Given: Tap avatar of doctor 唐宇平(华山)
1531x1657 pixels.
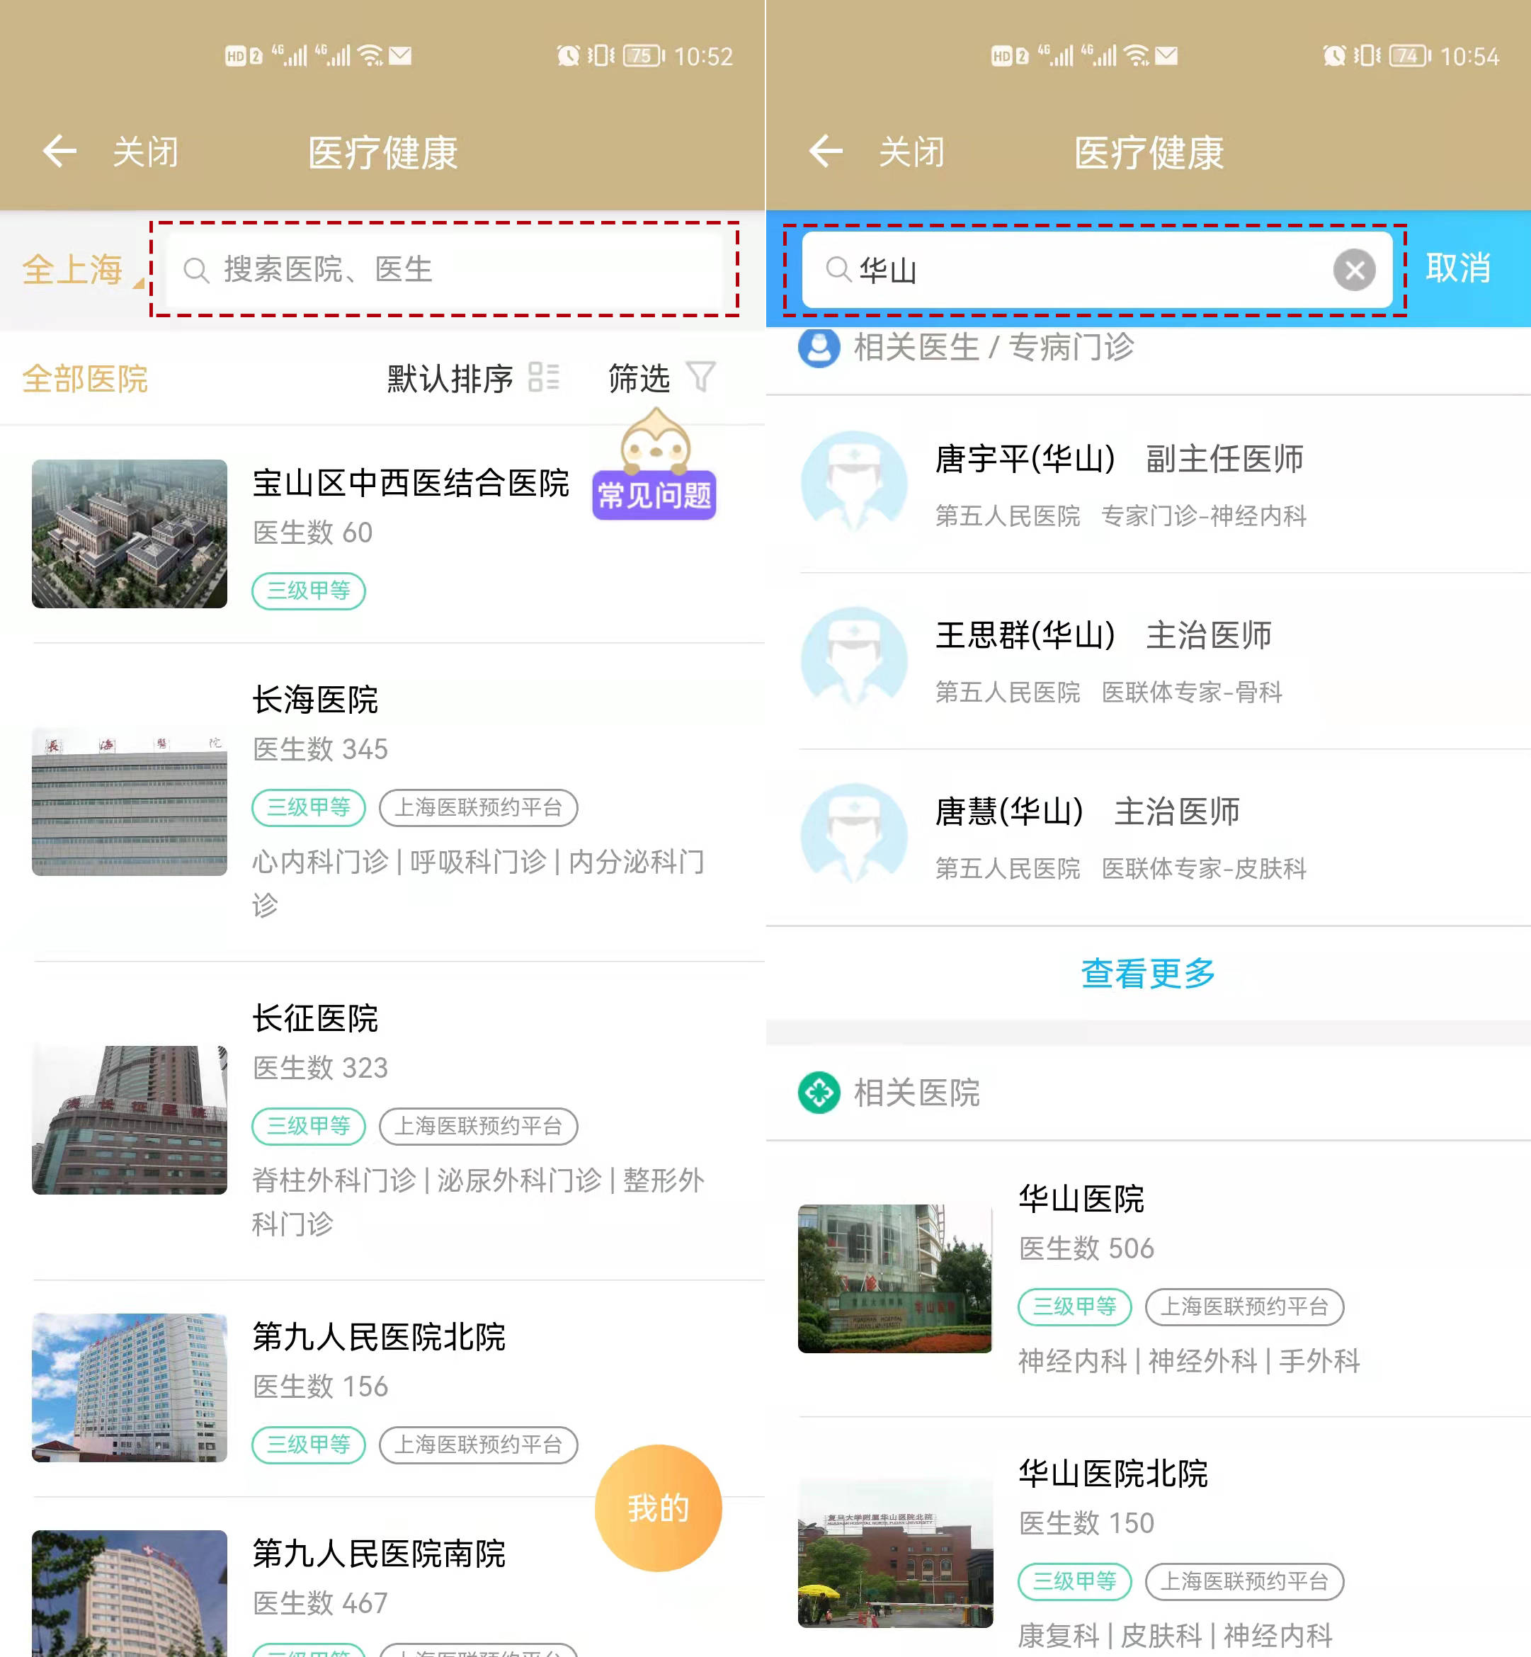Looking at the screenshot, I should point(854,482).
